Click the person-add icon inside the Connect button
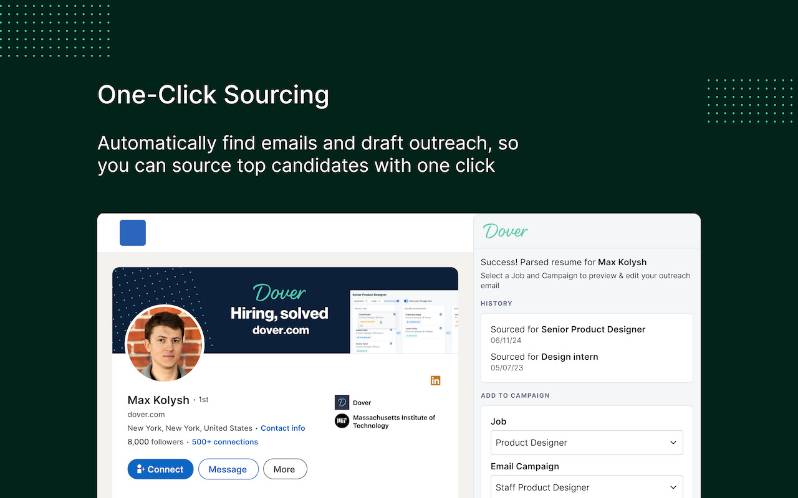 coord(140,469)
